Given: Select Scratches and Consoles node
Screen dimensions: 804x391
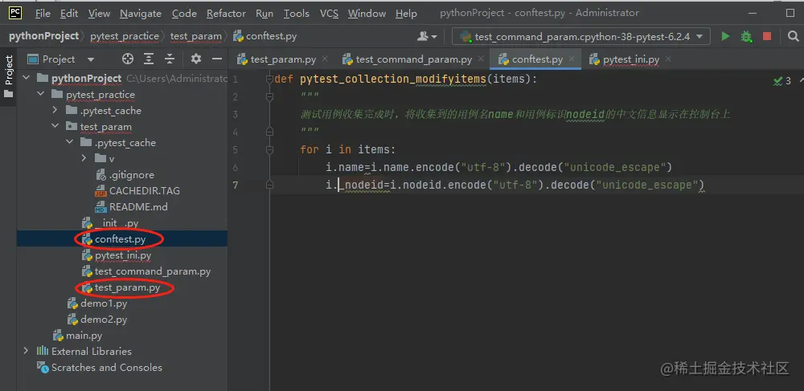Looking at the screenshot, I should pyautogui.click(x=99, y=368).
